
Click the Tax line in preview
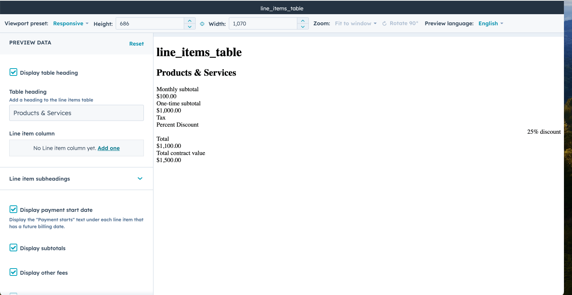coord(161,118)
